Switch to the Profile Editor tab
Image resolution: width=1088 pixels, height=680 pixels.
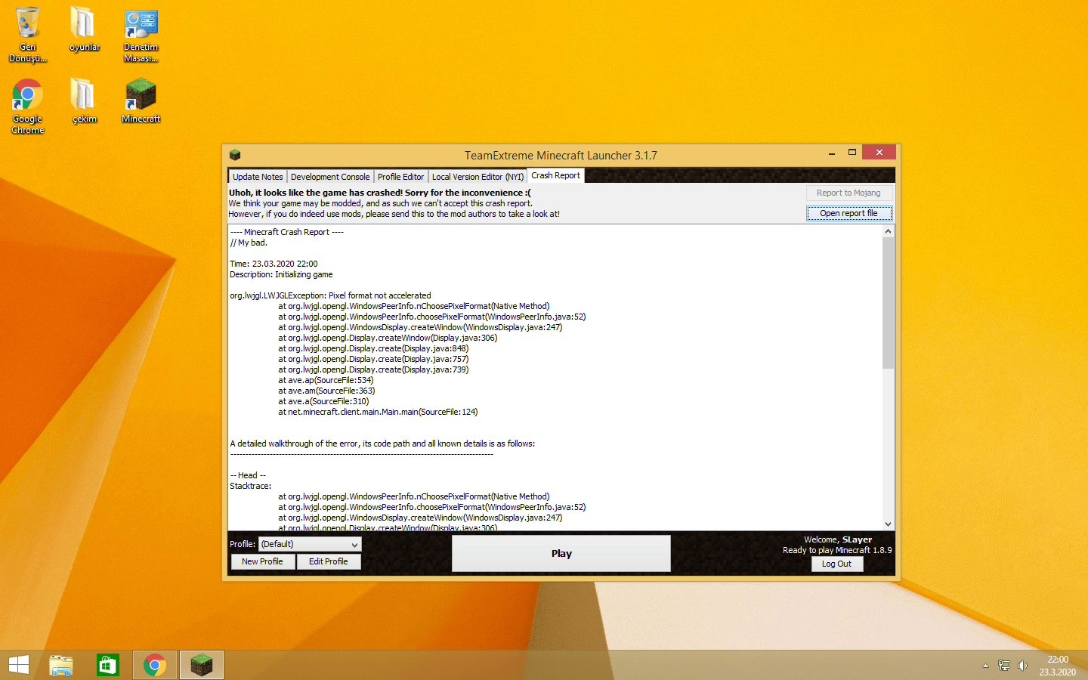click(x=400, y=177)
